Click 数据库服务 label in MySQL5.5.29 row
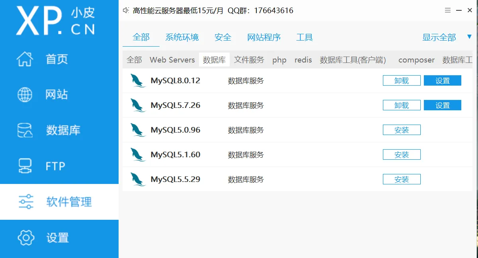 click(246, 180)
